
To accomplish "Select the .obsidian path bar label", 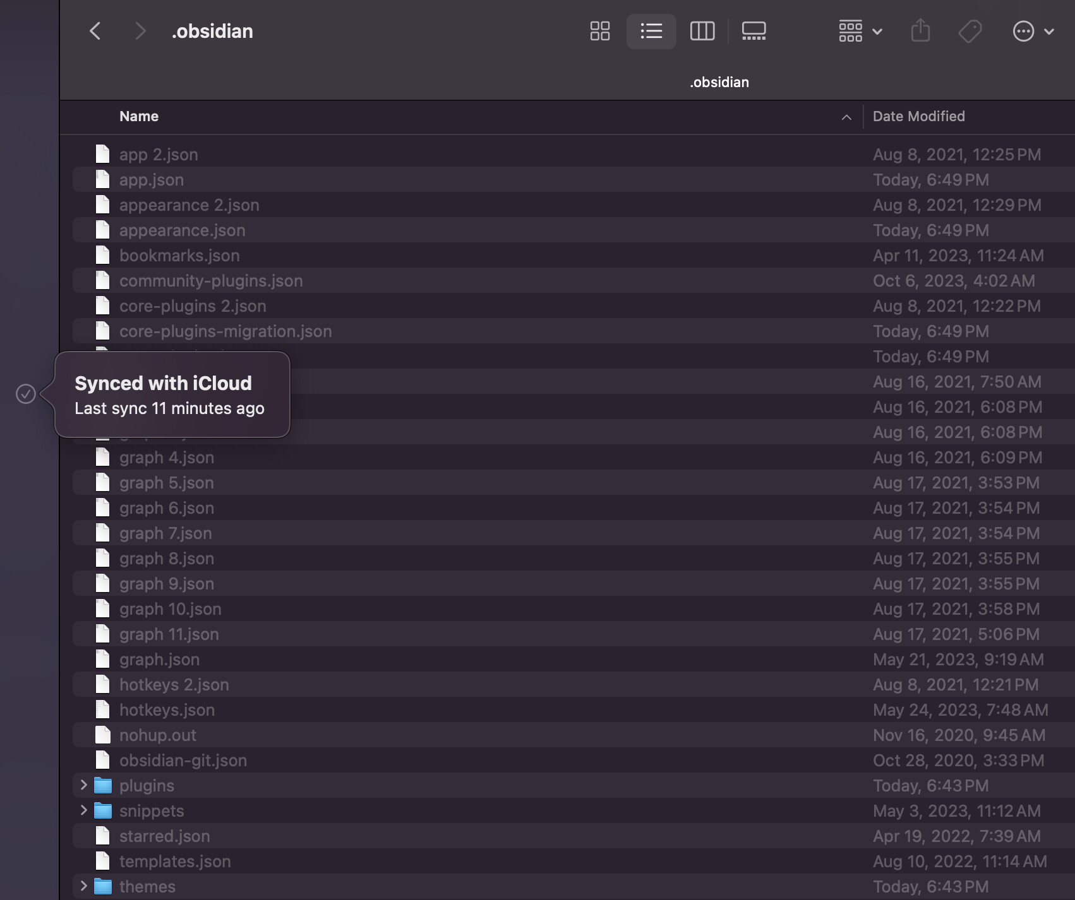I will click(719, 82).
